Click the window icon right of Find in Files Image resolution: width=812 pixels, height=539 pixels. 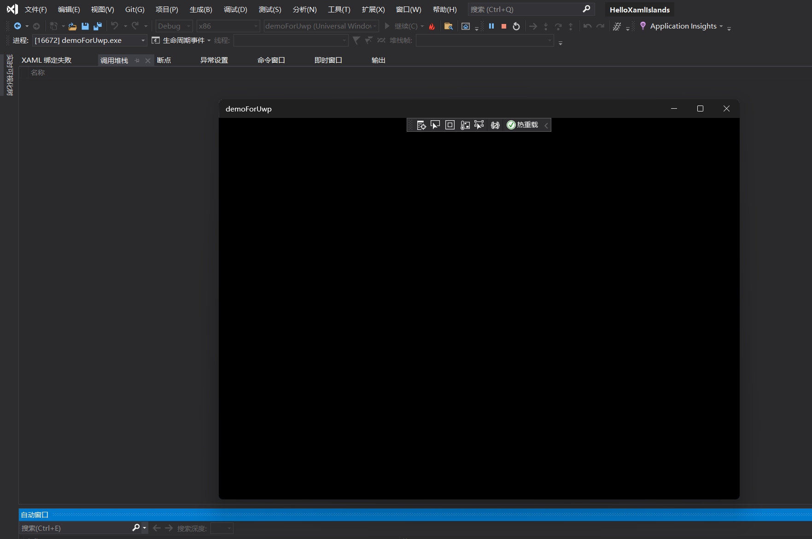point(466,26)
